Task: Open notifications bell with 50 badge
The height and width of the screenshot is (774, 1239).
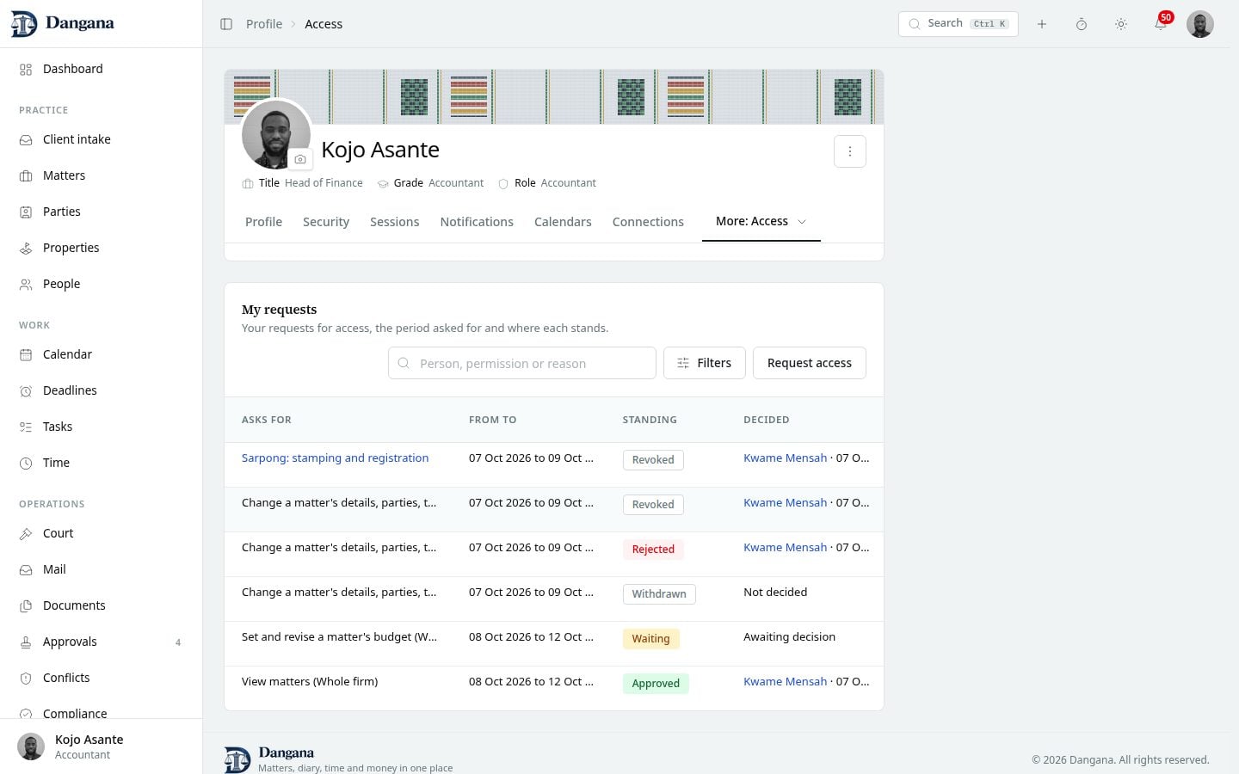Action: coord(1161,24)
